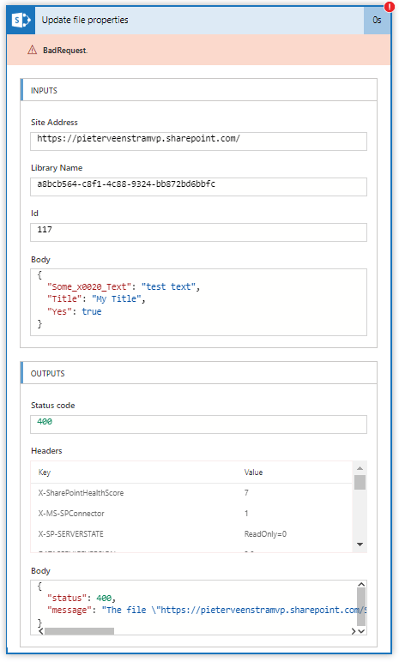
Task: Click the Headers table scroll up arrow
Action: (x=360, y=468)
